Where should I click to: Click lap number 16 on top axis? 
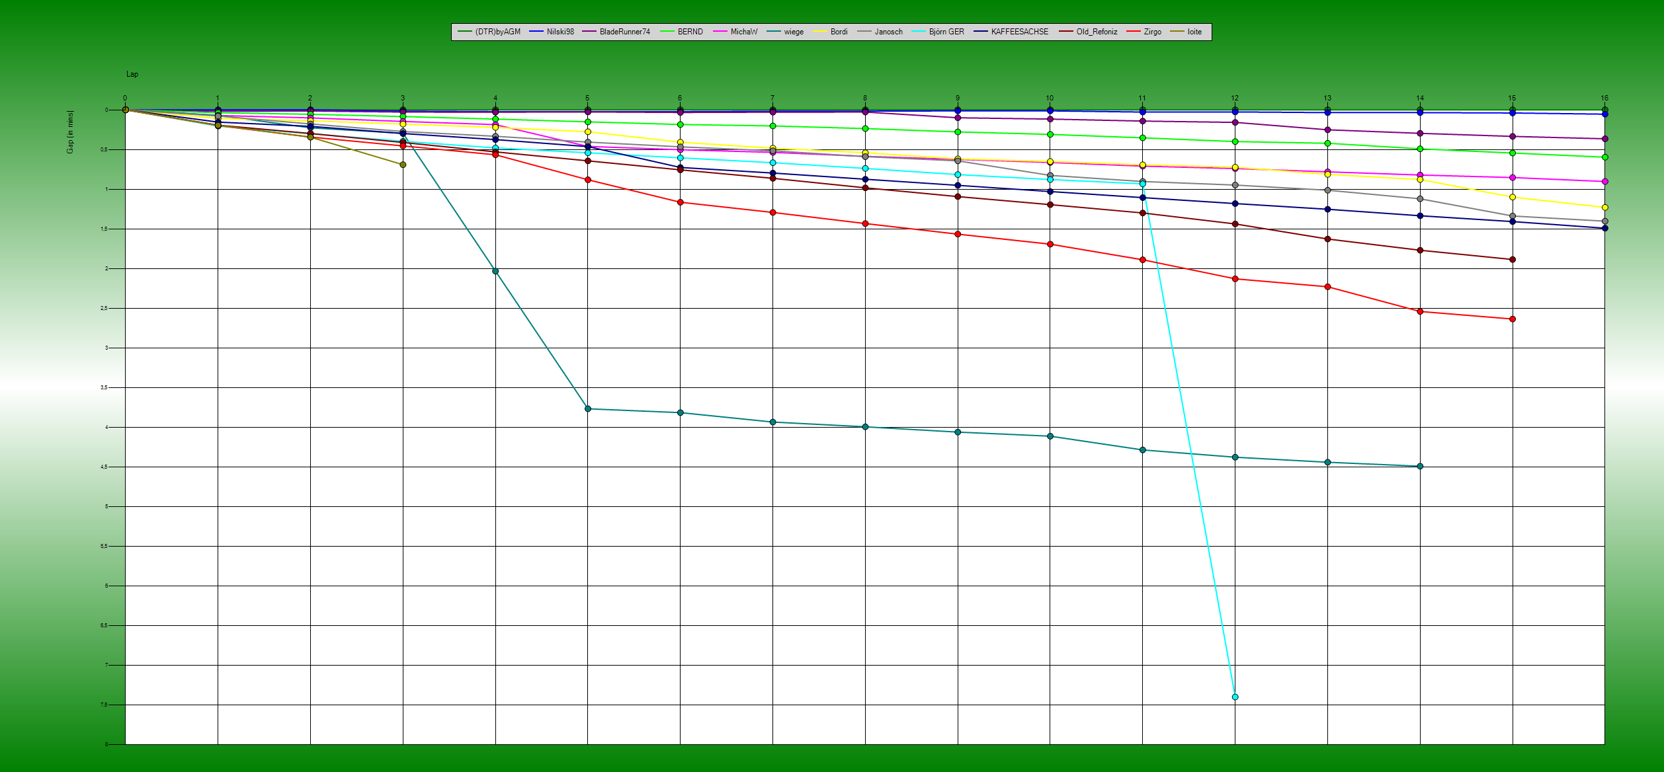pos(1604,98)
